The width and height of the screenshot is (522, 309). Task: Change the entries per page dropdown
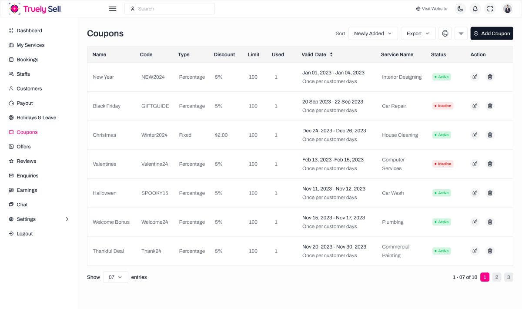coord(115,277)
